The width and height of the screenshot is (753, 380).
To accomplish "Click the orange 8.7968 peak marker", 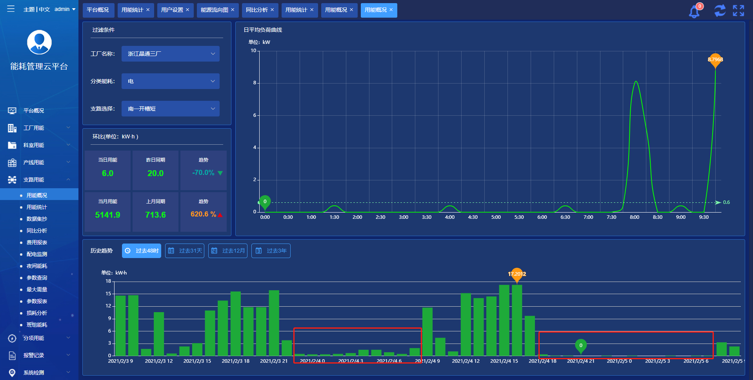I will (715, 60).
